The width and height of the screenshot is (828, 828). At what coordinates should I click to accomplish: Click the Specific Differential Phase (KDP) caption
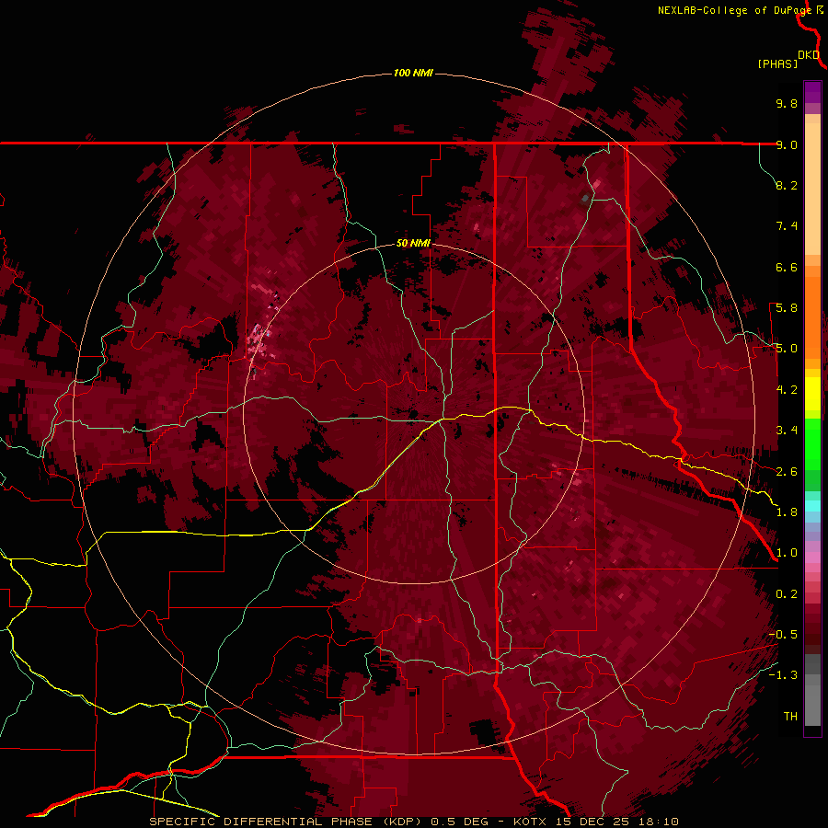[x=286, y=822]
